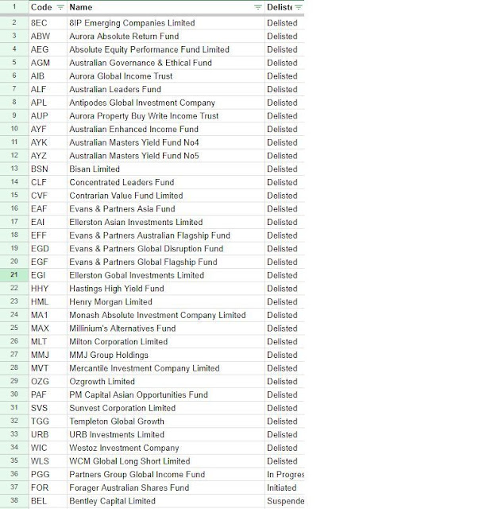The width and height of the screenshot is (498, 509).
Task: Click 'Westoz Investment Company' cell
Action: tap(166, 448)
